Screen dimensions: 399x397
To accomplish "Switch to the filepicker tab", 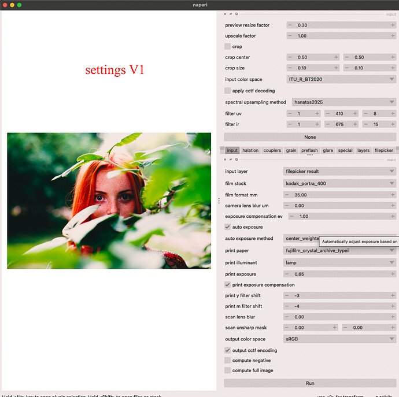I will coord(384,150).
